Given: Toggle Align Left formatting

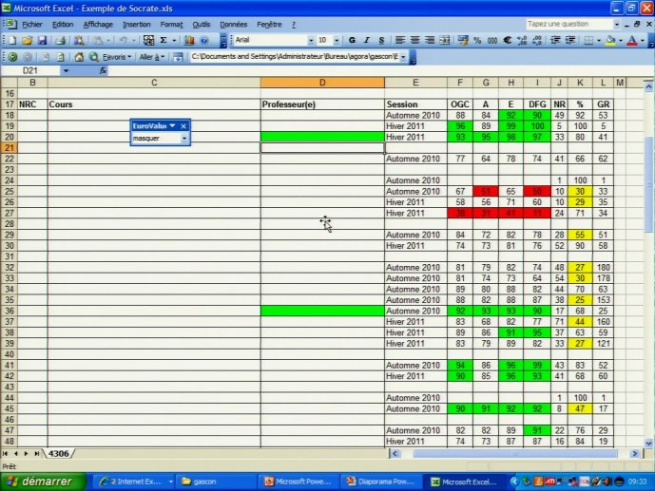Looking at the screenshot, I should [400, 41].
